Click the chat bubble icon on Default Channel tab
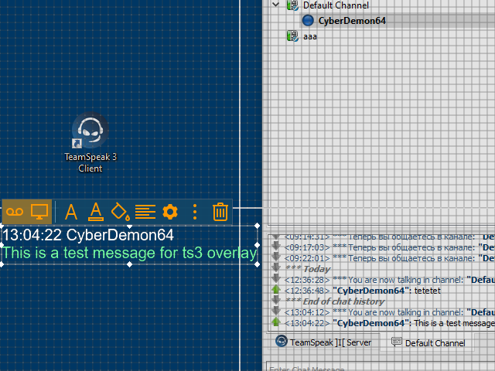This screenshot has width=495, height=371. tap(397, 342)
